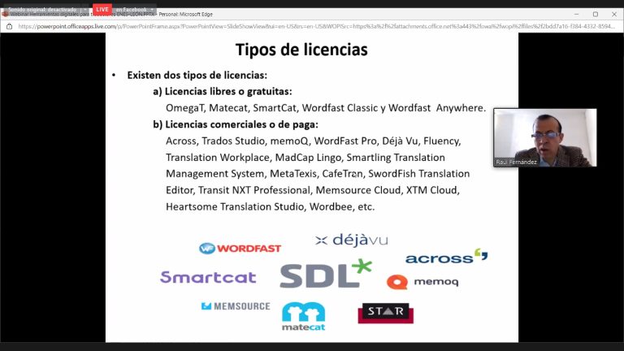Click the red STAR logo

coord(385,312)
